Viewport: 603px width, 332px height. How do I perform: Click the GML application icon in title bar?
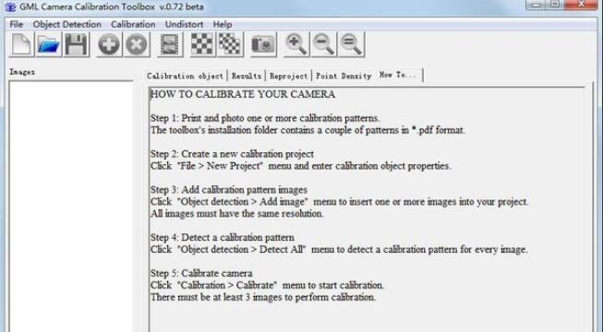pyautogui.click(x=10, y=7)
